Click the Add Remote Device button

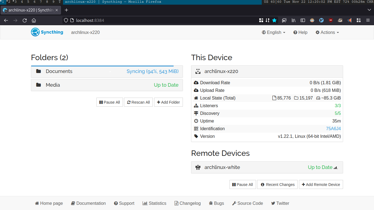coord(321,185)
